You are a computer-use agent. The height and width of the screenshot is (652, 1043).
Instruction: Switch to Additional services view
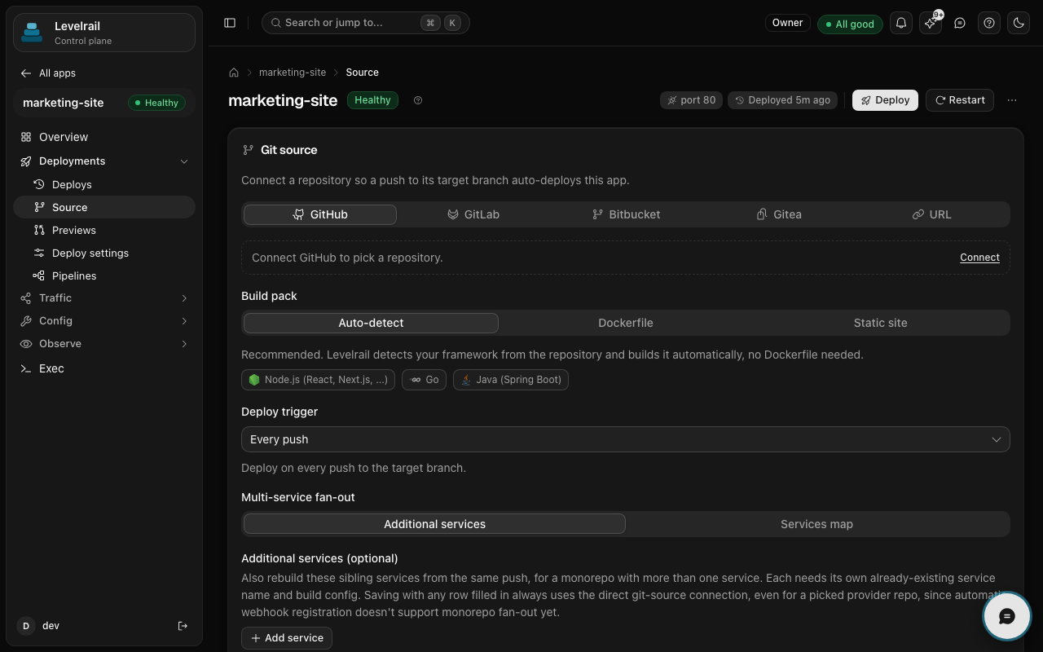[434, 524]
